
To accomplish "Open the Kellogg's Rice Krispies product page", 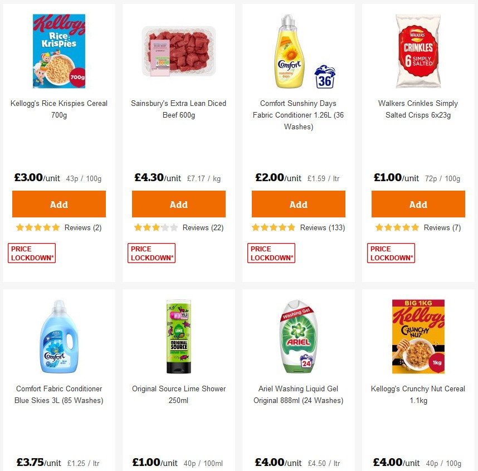I will pos(58,109).
